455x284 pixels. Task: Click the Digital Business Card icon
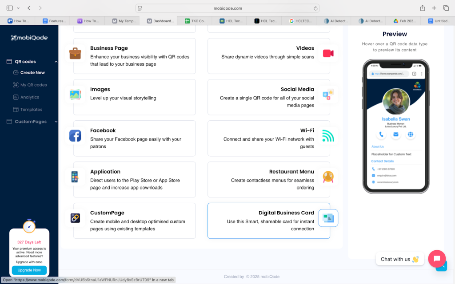pyautogui.click(x=328, y=218)
